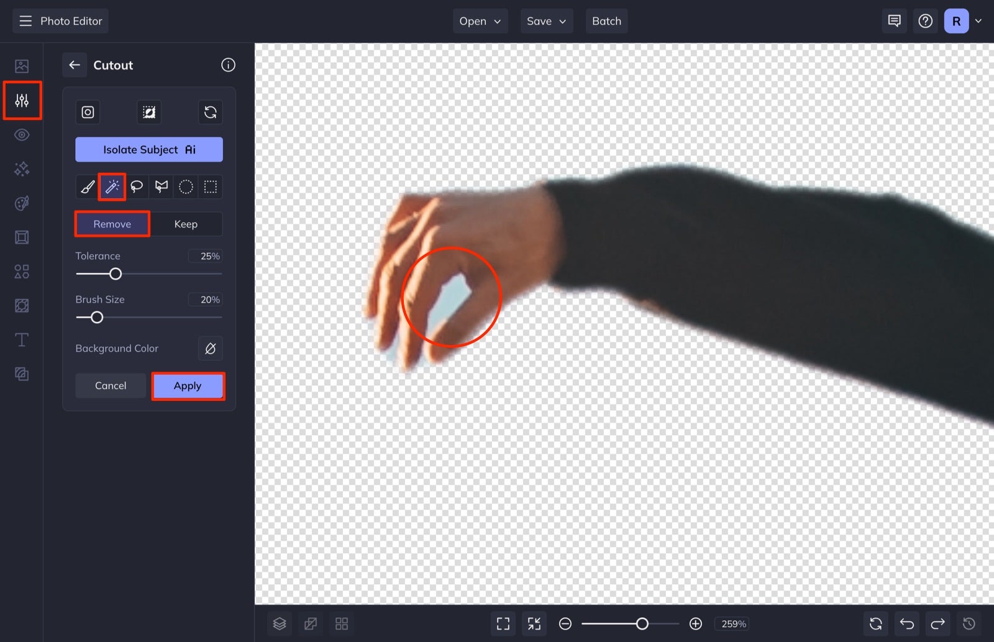Select the rectangular marquee selection tool
Image resolution: width=994 pixels, height=642 pixels.
coord(210,186)
